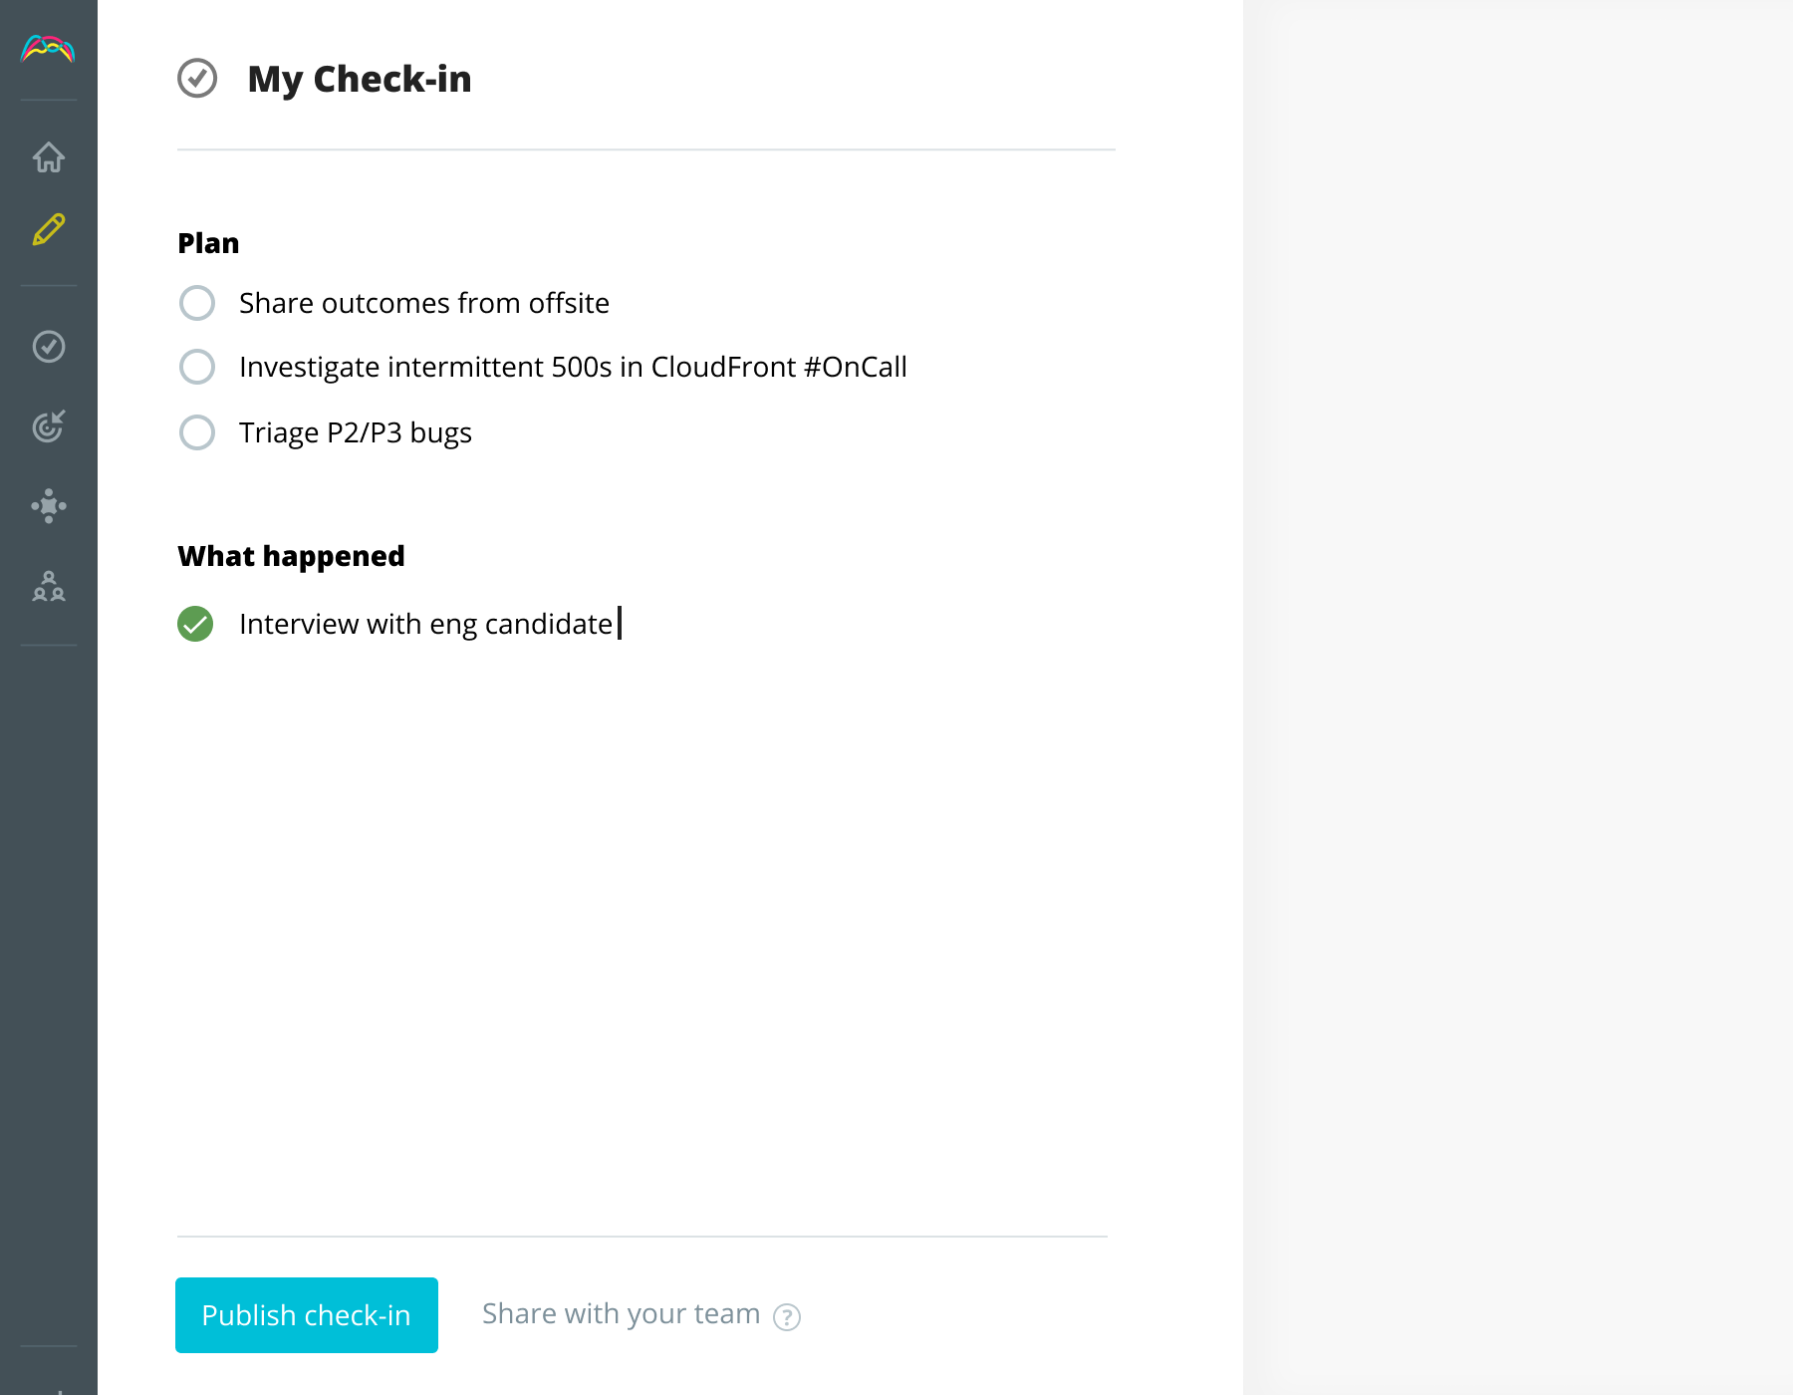Click the Publish check-in button
Image resolution: width=1793 pixels, height=1395 pixels.
[306, 1314]
